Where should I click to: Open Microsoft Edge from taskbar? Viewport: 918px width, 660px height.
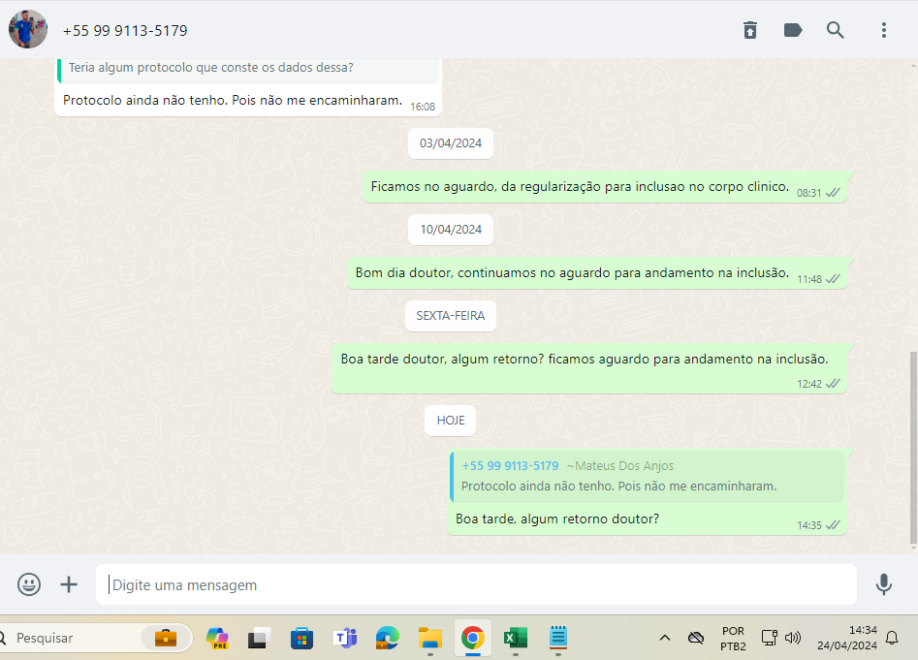[387, 638]
